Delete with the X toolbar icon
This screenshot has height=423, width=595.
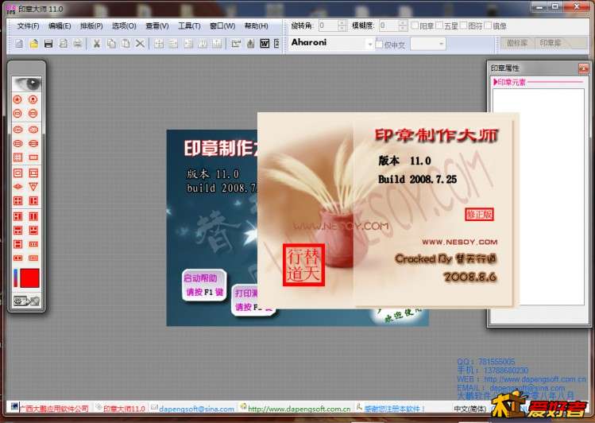(140, 44)
